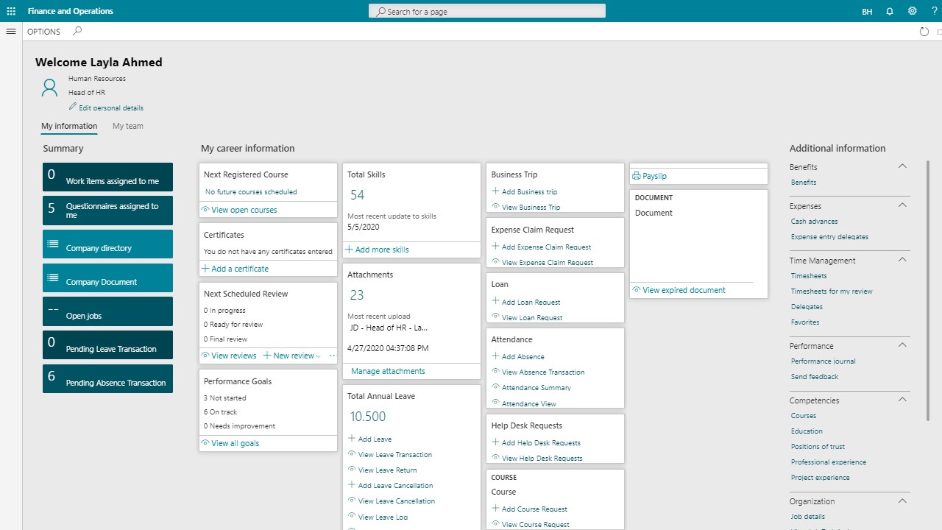This screenshot has height=530, width=942.
Task: Open the help question mark
Action: click(x=933, y=11)
